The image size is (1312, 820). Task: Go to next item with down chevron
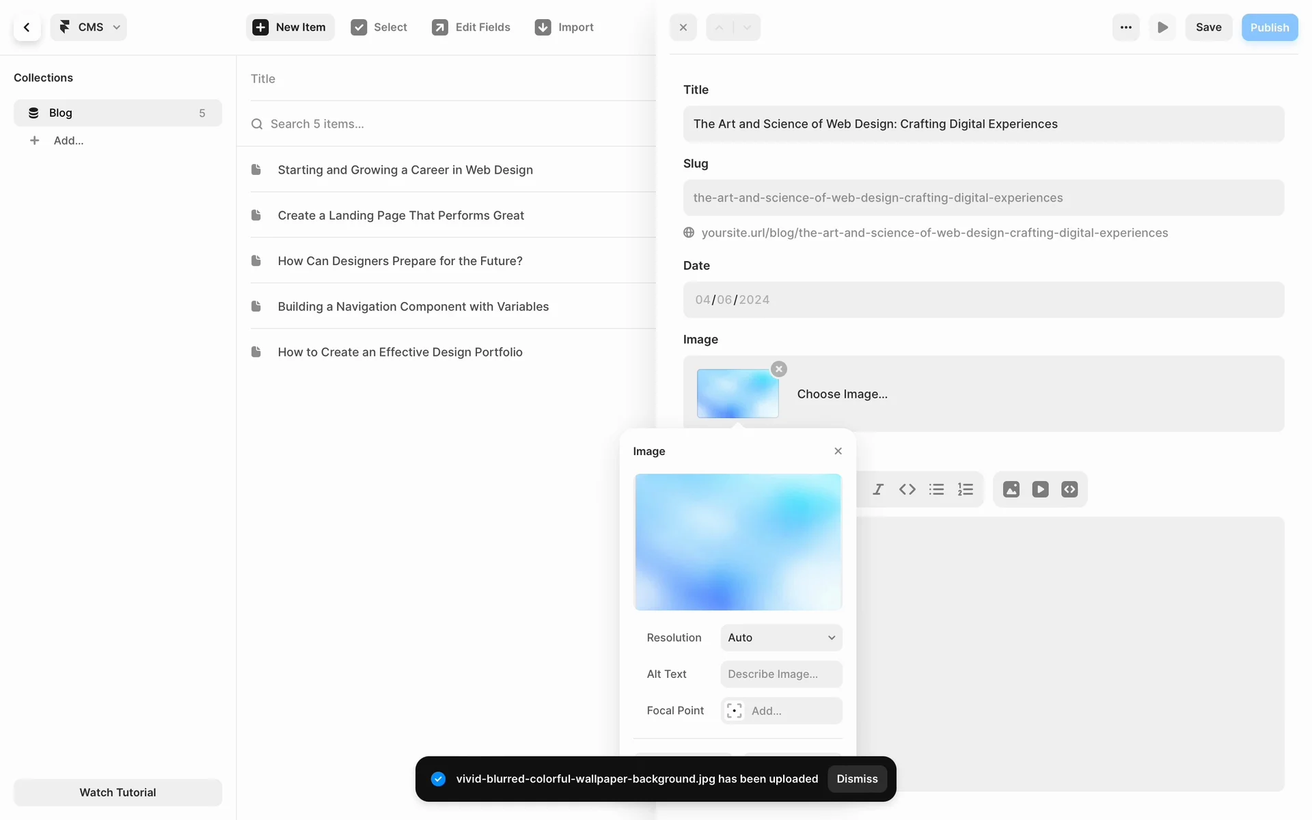pos(747,27)
